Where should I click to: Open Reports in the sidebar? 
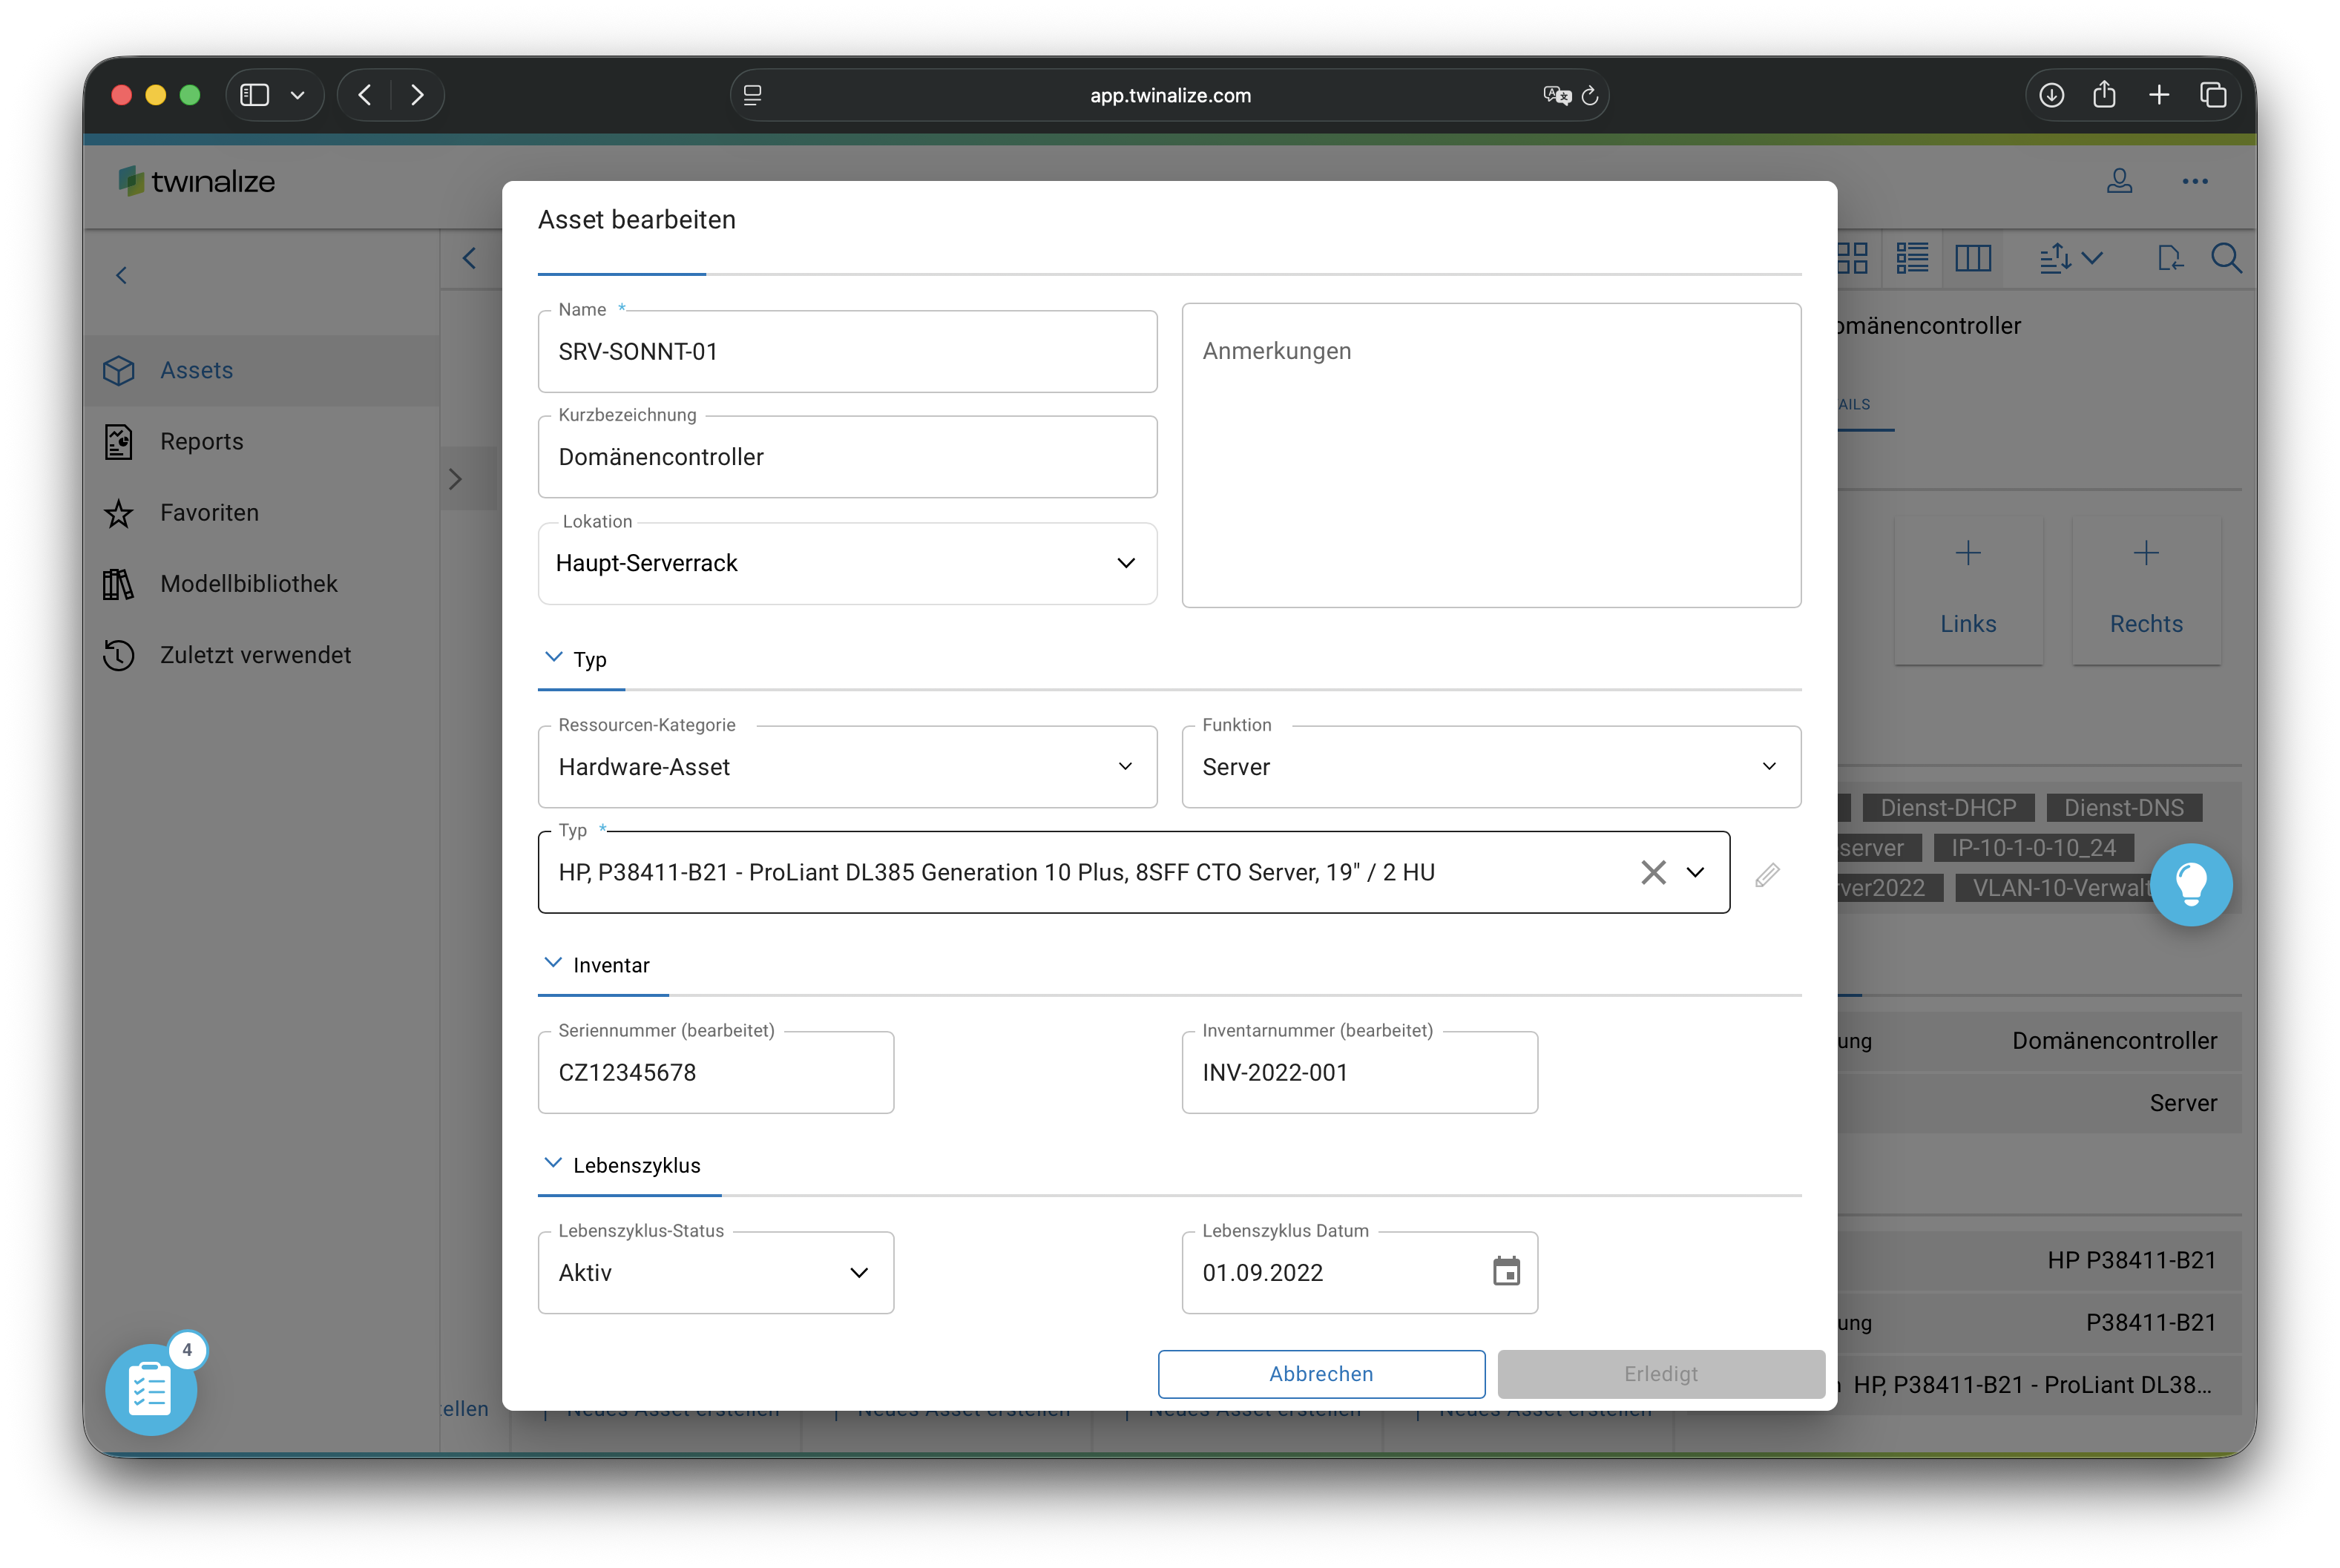(201, 441)
